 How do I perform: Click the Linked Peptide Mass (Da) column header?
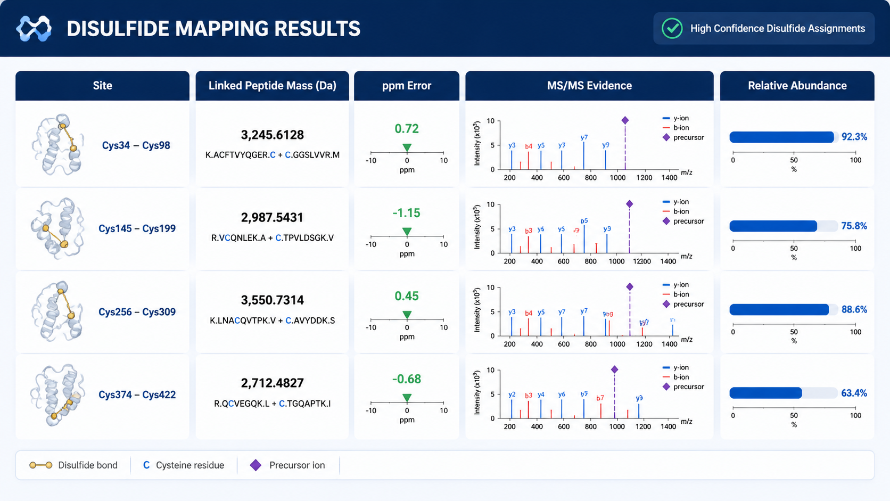tap(272, 86)
